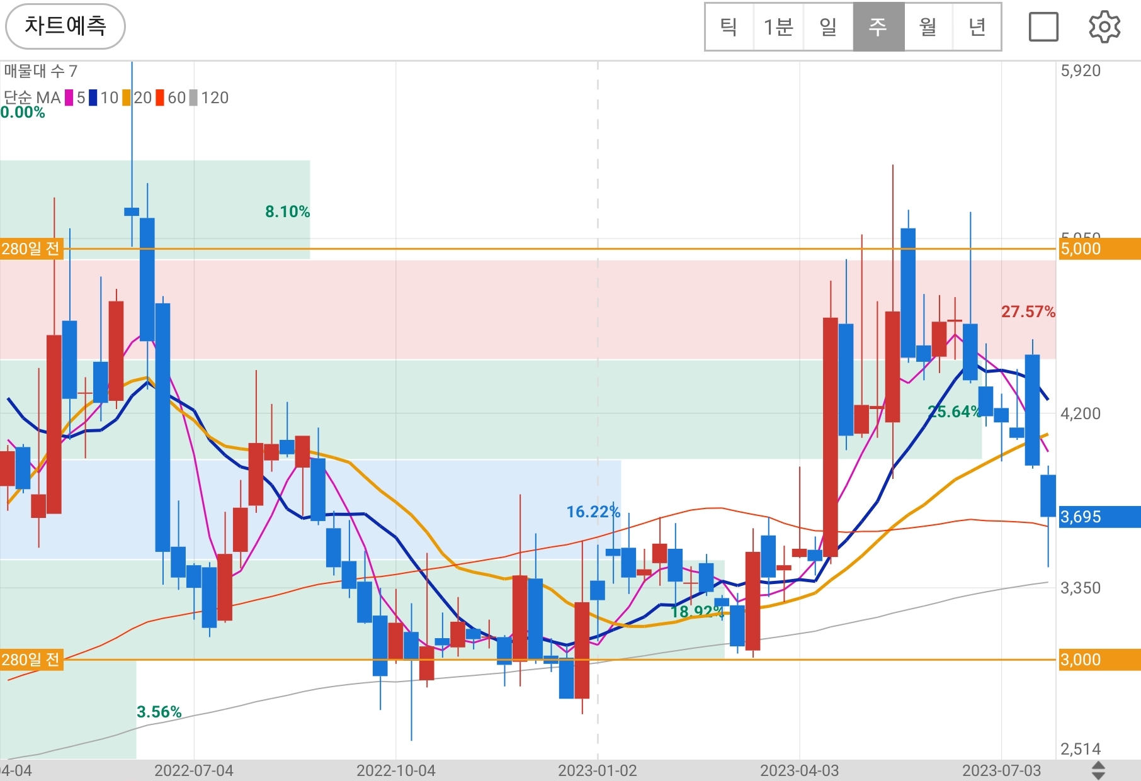
Task: Tap the fullscreen square icon
Action: pos(1043,27)
